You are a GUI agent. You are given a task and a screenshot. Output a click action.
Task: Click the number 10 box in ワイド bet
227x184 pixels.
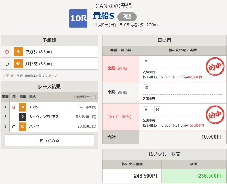(x=157, y=110)
